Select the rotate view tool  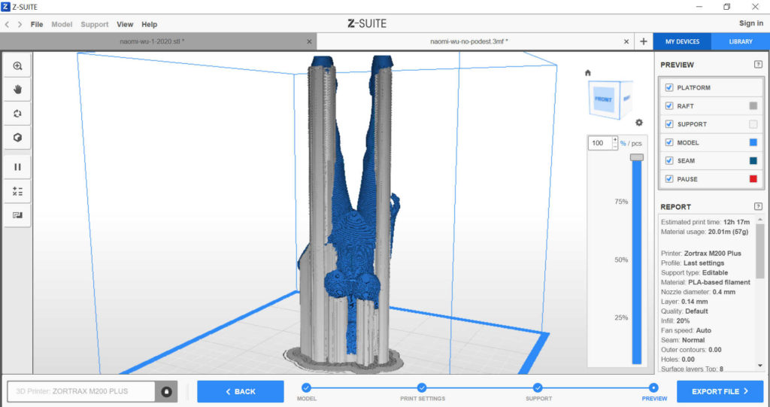coord(18,114)
